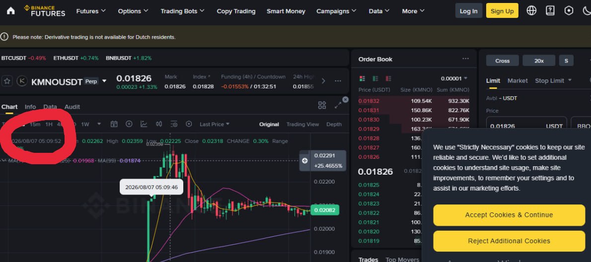This screenshot has width=591, height=262.
Task: Open Order Book three-dot options
Action: pos(465,59)
